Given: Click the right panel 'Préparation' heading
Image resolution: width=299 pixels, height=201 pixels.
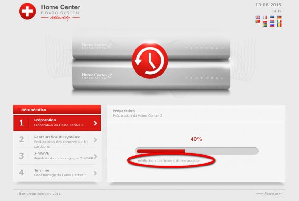Looking at the screenshot, I should pos(123,111).
